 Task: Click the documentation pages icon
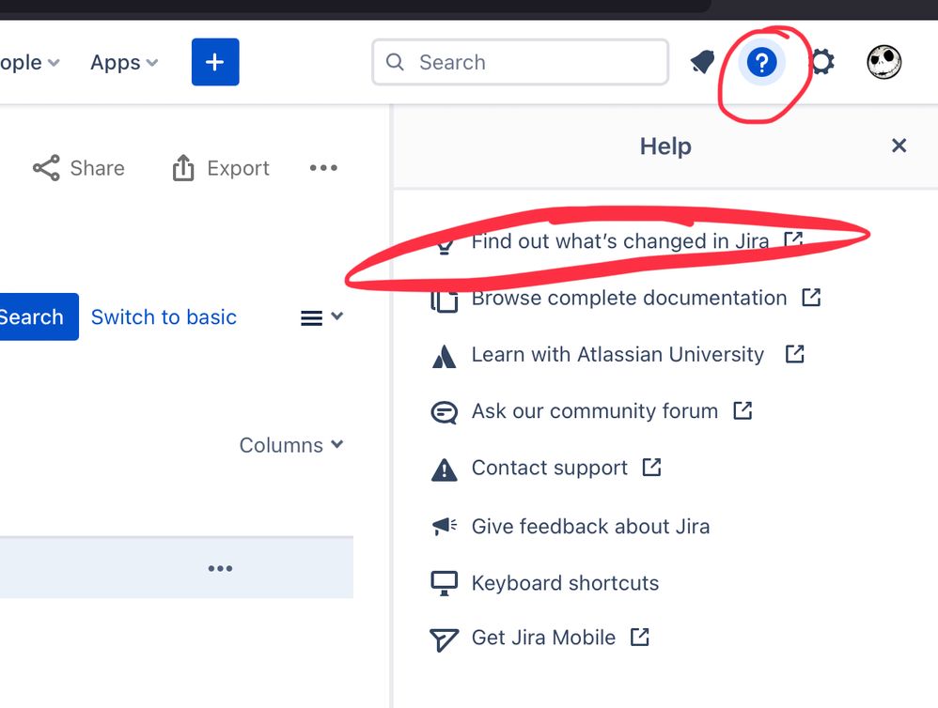(x=444, y=300)
